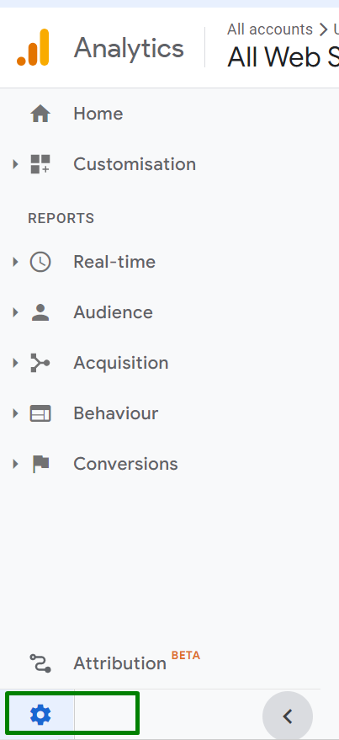This screenshot has width=339, height=740.
Task: Click the Audience person icon
Action: [40, 312]
